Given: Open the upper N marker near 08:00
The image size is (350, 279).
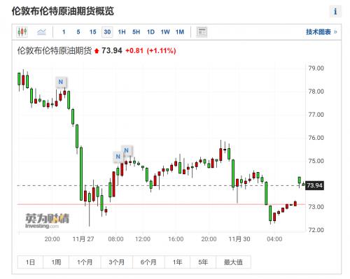Looking at the screenshot, I should click(x=126, y=150).
